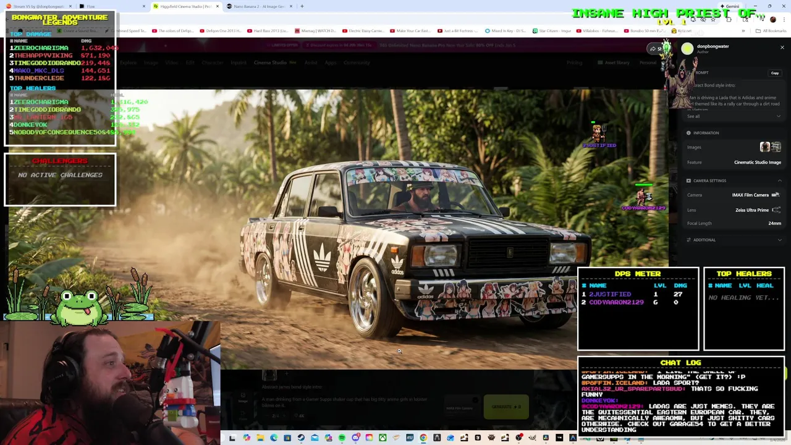This screenshot has width=791, height=445.
Task: Click the IMAX Film Camera icon
Action: pyautogui.click(x=776, y=195)
